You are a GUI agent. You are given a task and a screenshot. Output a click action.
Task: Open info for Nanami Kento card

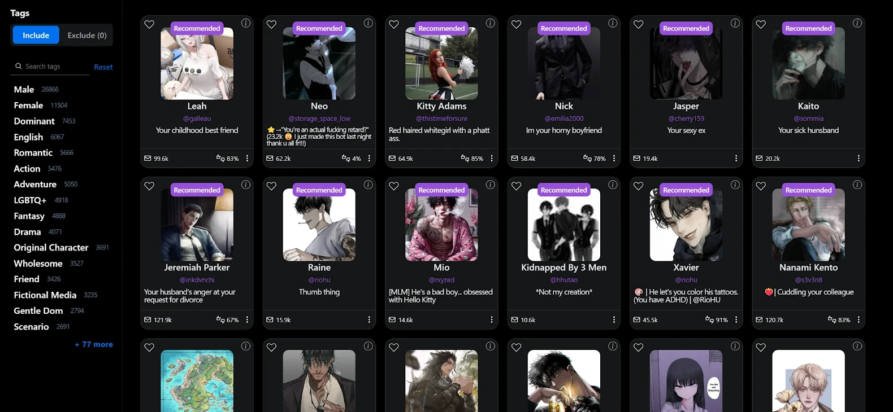[857, 185]
